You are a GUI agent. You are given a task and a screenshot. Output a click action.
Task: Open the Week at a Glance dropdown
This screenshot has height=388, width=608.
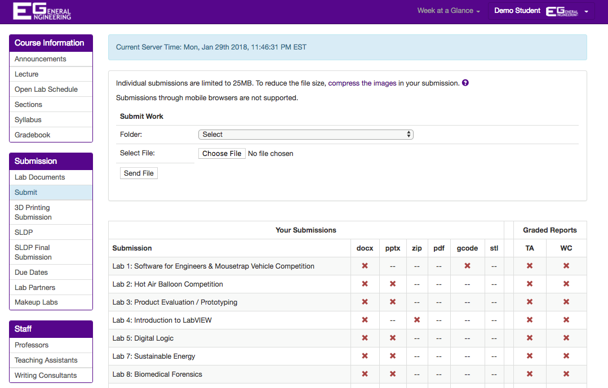click(x=449, y=11)
